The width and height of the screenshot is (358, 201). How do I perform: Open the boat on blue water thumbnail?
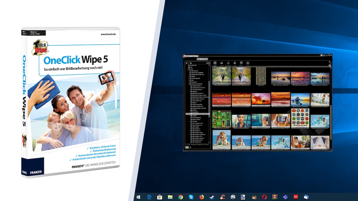tap(300, 100)
